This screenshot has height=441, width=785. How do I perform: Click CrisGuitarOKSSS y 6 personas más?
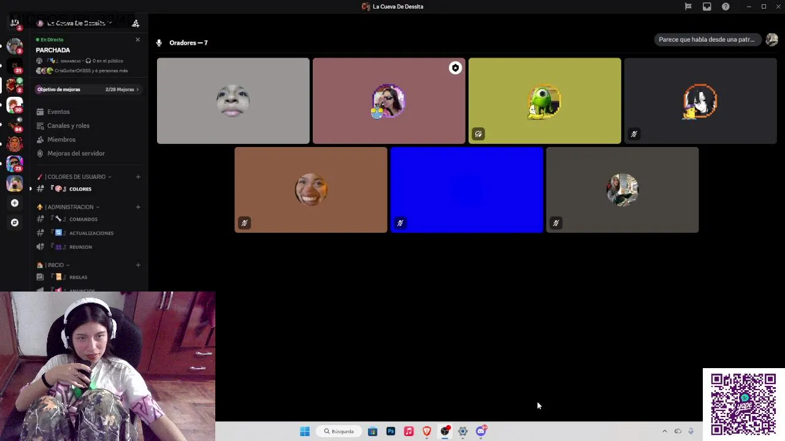tap(91, 70)
